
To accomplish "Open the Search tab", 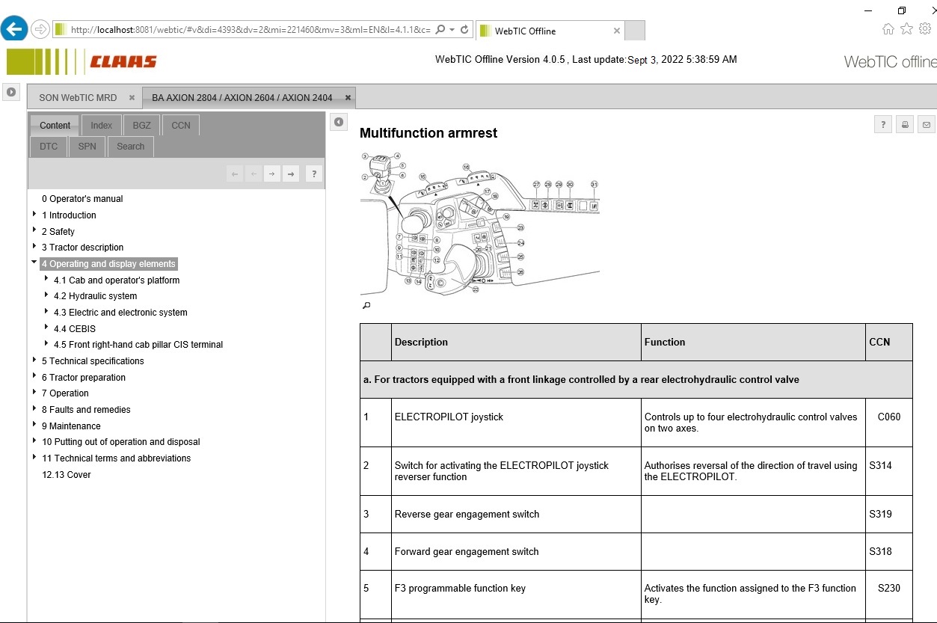I will [x=131, y=147].
